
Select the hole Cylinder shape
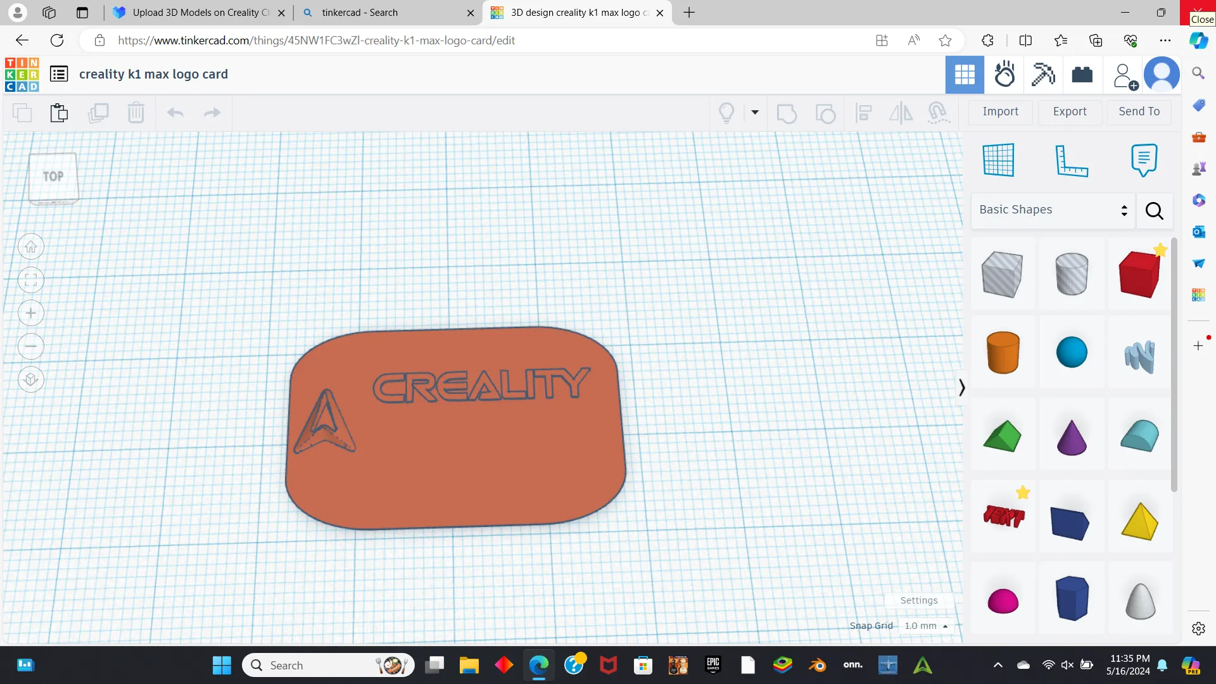[1072, 274]
